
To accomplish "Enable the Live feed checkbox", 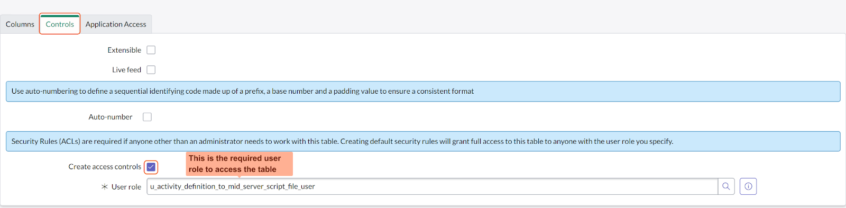I will coord(151,70).
